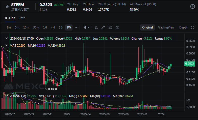Click the green 0.2523 price tag on the axis
The image size is (198, 120).
coord(189,64)
